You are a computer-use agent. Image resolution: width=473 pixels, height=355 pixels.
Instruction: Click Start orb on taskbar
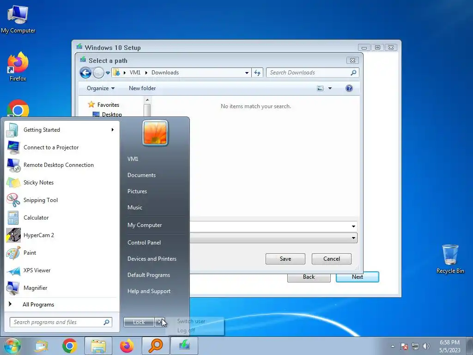[x=12, y=346]
